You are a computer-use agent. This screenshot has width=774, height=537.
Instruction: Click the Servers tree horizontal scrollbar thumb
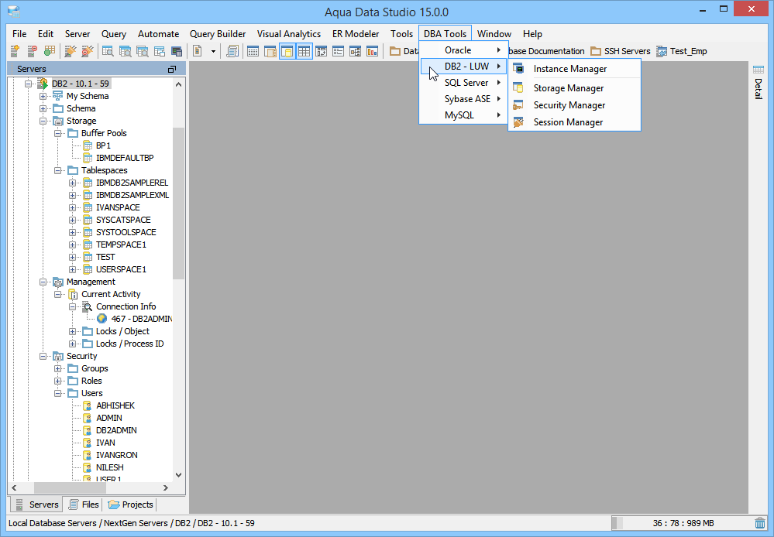[70, 487]
